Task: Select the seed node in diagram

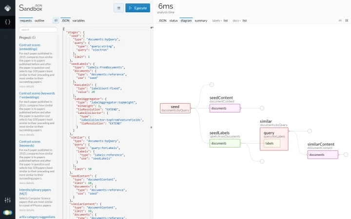Action: pos(175,108)
